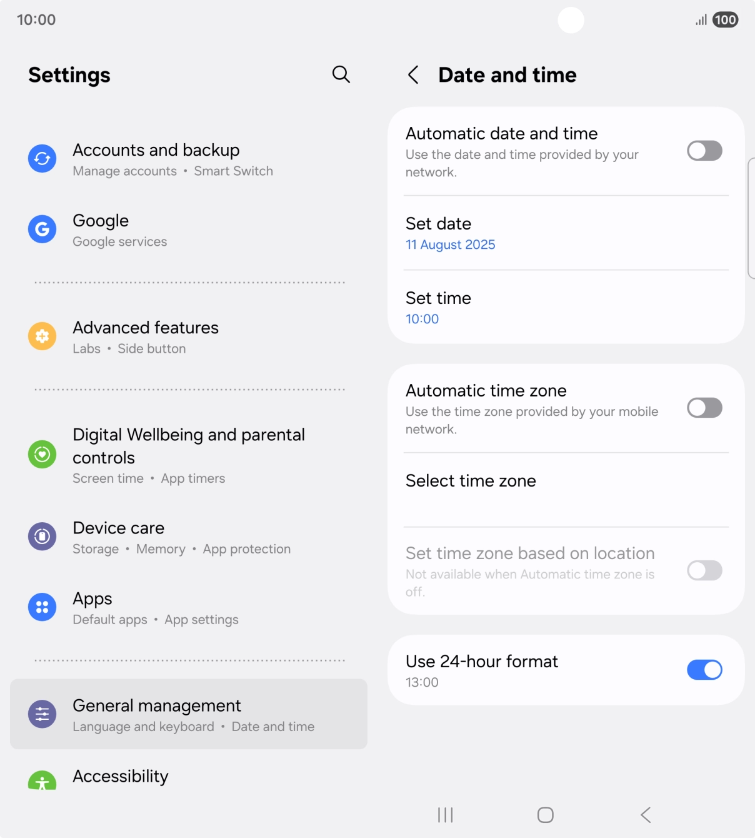Image resolution: width=755 pixels, height=838 pixels.
Task: Tap the system Back navigation button
Action: point(646,815)
